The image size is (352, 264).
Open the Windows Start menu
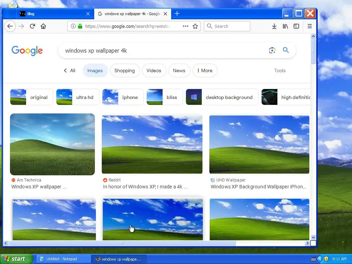16,259
